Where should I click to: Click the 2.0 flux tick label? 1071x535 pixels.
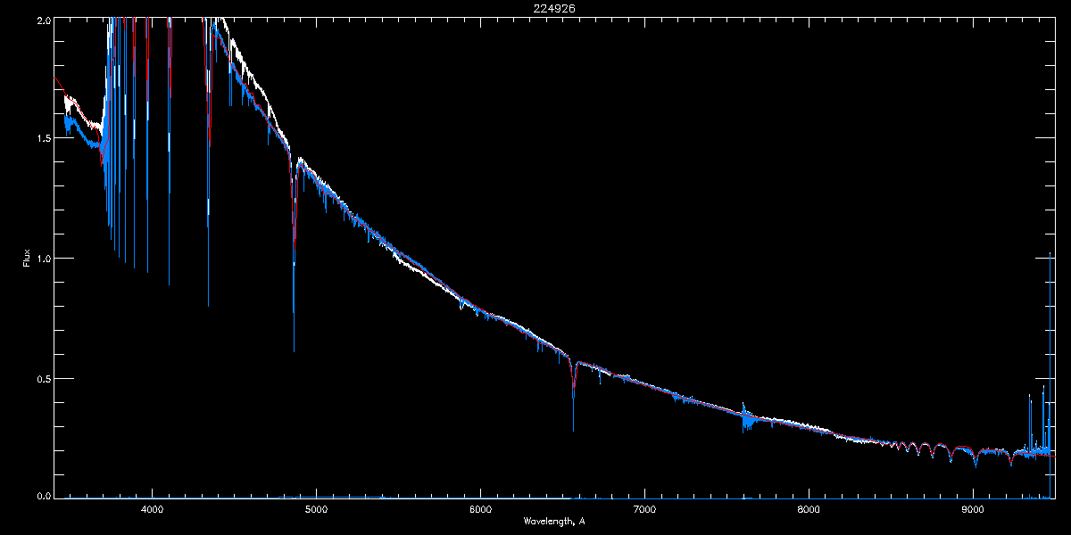coord(44,20)
